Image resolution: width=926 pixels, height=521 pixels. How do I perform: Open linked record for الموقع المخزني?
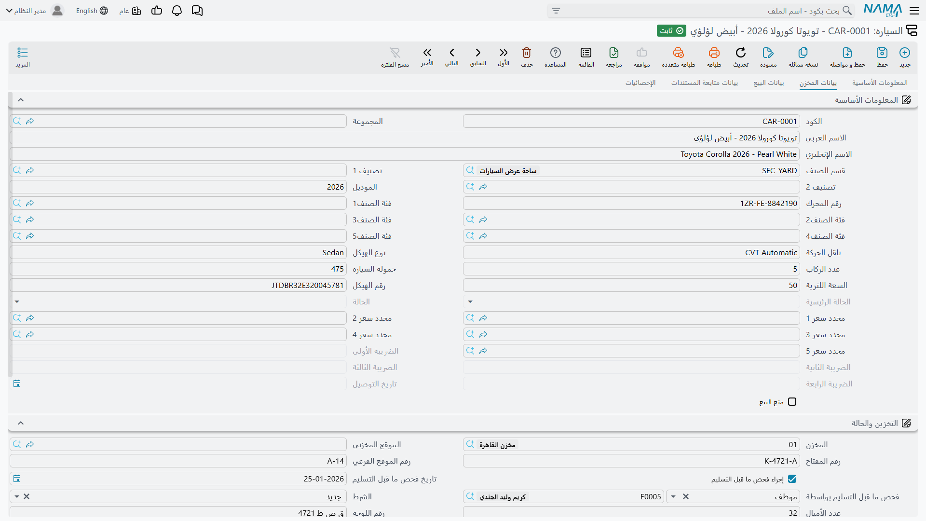[30, 444]
